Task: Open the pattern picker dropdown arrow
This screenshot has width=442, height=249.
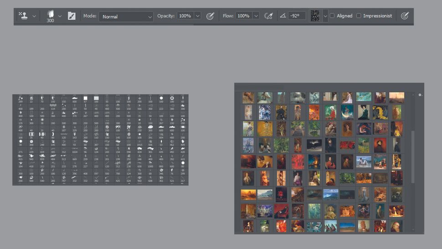Action: coord(325,16)
